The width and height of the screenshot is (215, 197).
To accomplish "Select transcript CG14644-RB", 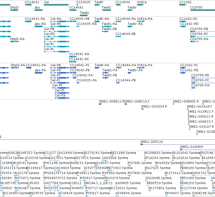I will pyautogui.click(x=125, y=34).
